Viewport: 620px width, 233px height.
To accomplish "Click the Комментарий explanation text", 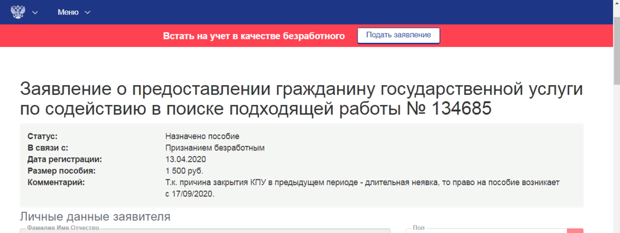I will pos(362,188).
